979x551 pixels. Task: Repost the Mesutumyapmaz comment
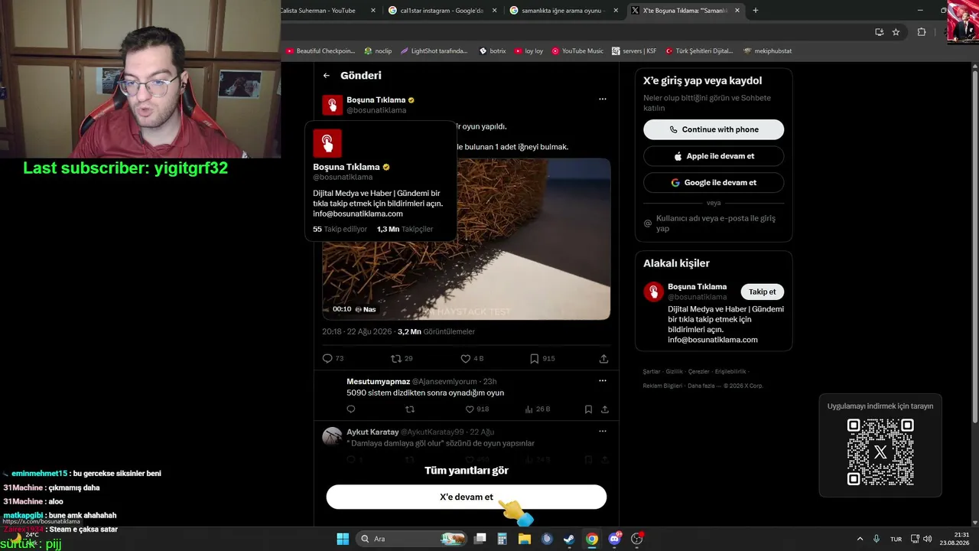pos(410,409)
